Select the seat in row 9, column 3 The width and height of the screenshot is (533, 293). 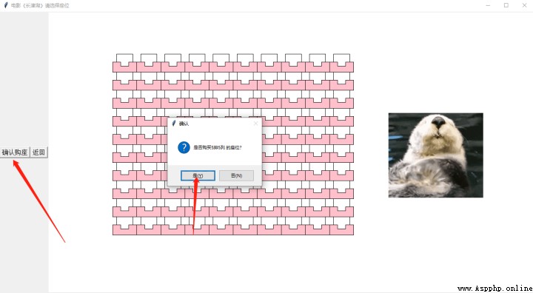coord(173,208)
